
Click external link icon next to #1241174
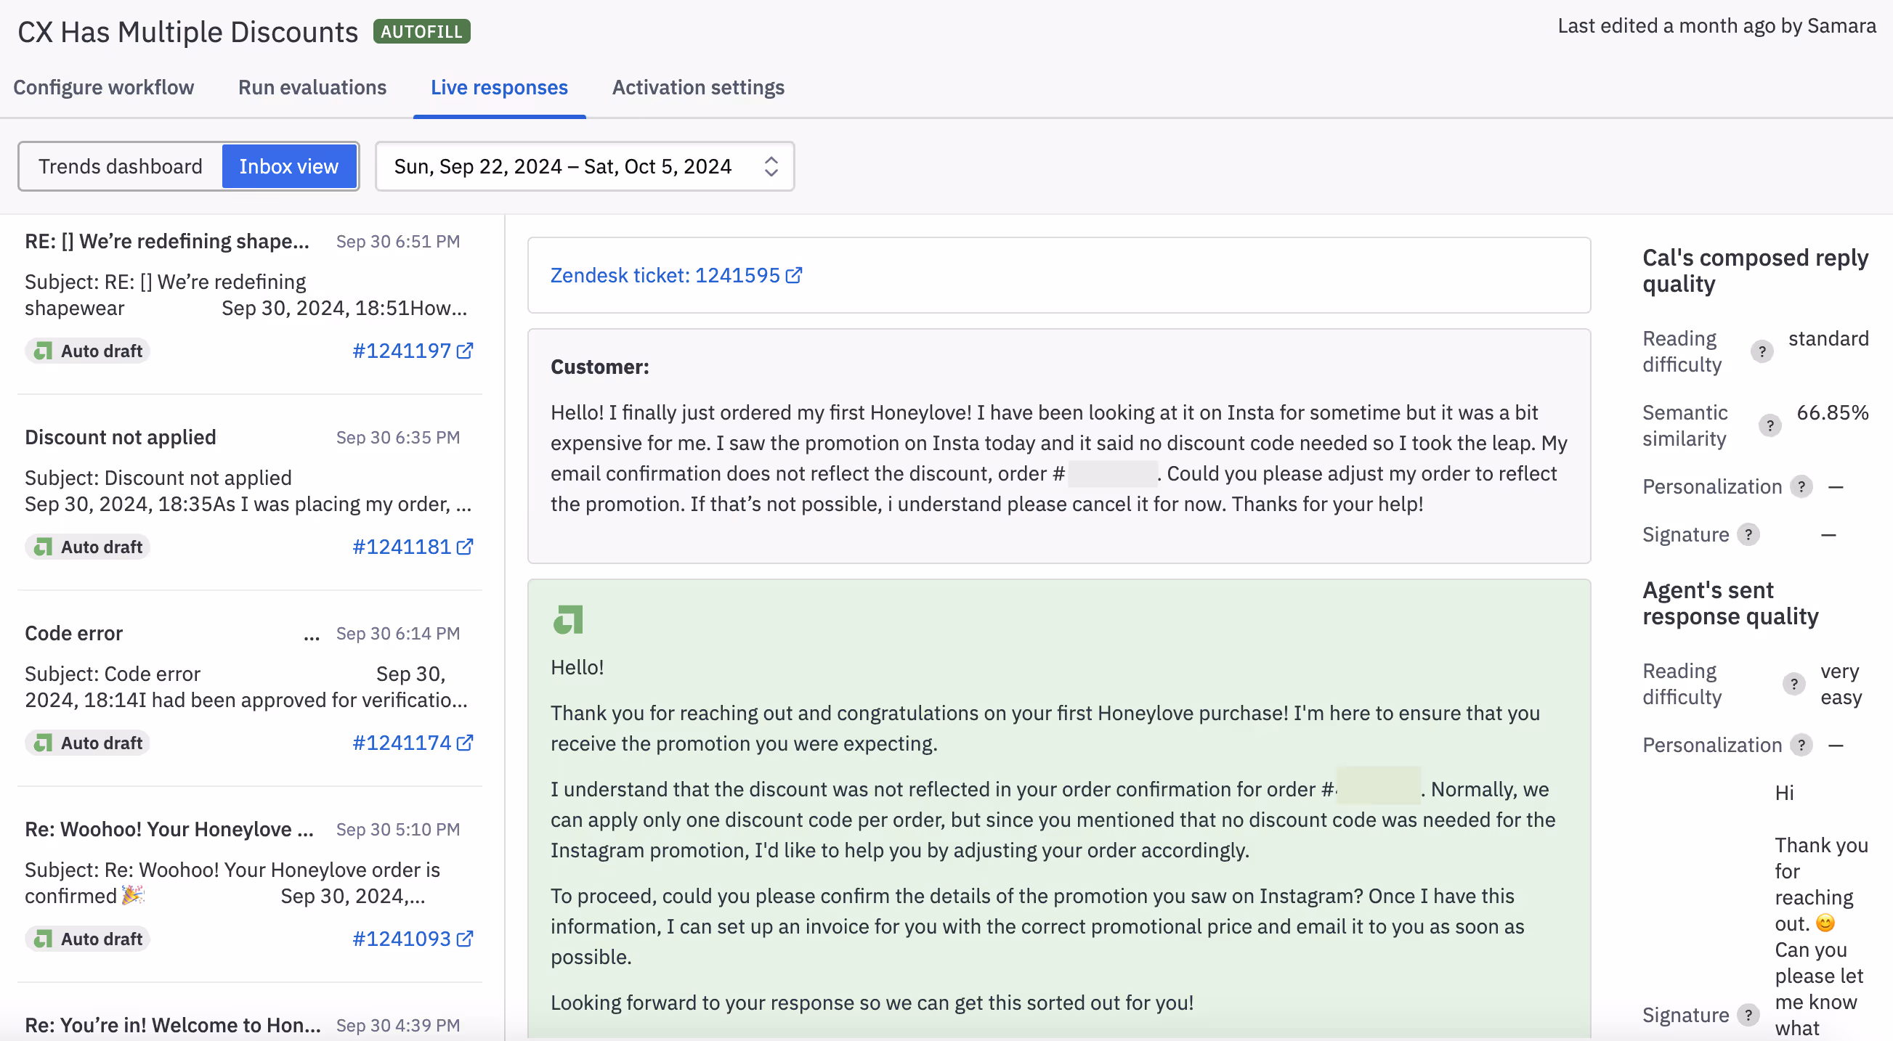pos(464,743)
